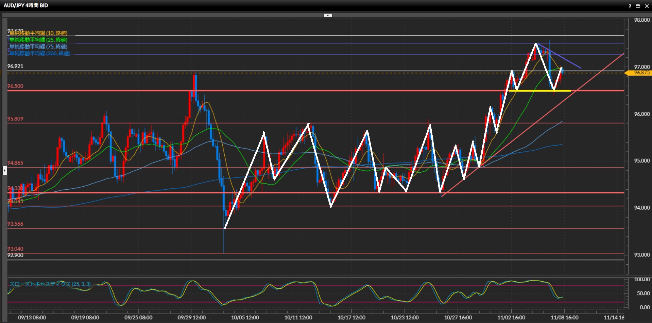Click the 200-period moving average label
Image resolution: width=652 pixels, height=323 pixels.
[x=40, y=54]
